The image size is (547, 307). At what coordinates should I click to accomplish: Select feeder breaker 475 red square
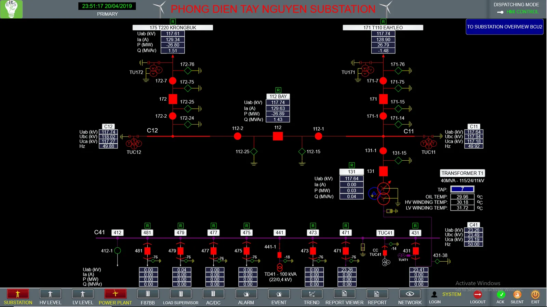(x=246, y=251)
